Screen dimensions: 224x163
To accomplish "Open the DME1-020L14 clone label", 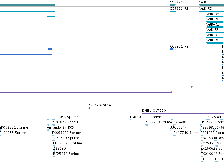I will pyautogui.click(x=99, y=105).
